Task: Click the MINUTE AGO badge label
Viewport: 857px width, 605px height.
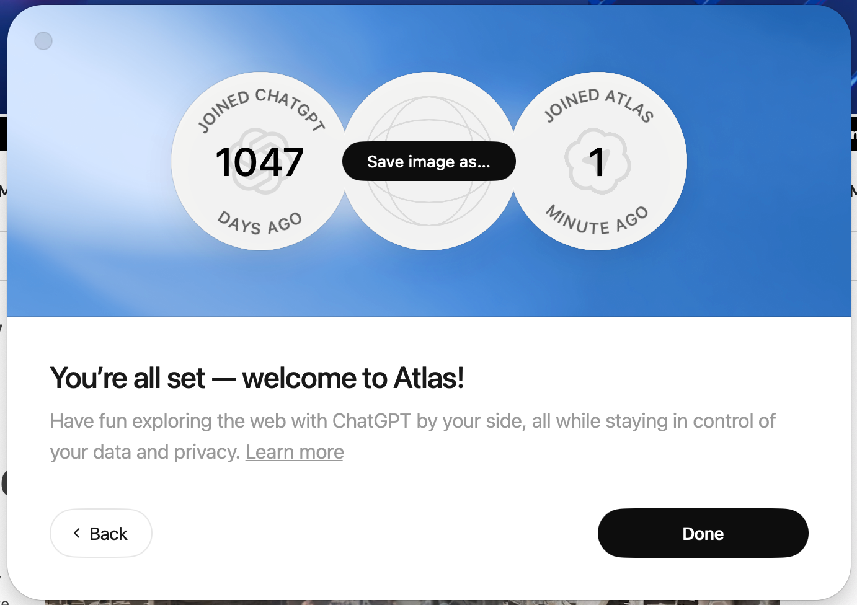Action: coord(597,221)
